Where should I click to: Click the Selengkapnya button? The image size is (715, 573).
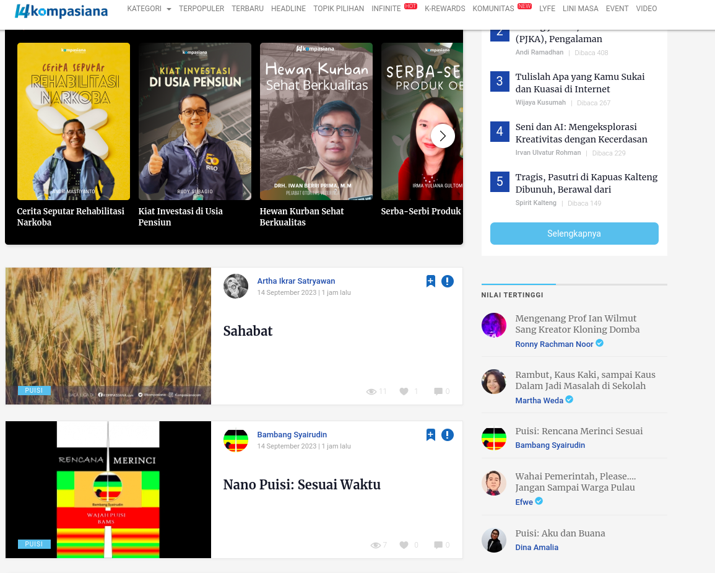574,234
